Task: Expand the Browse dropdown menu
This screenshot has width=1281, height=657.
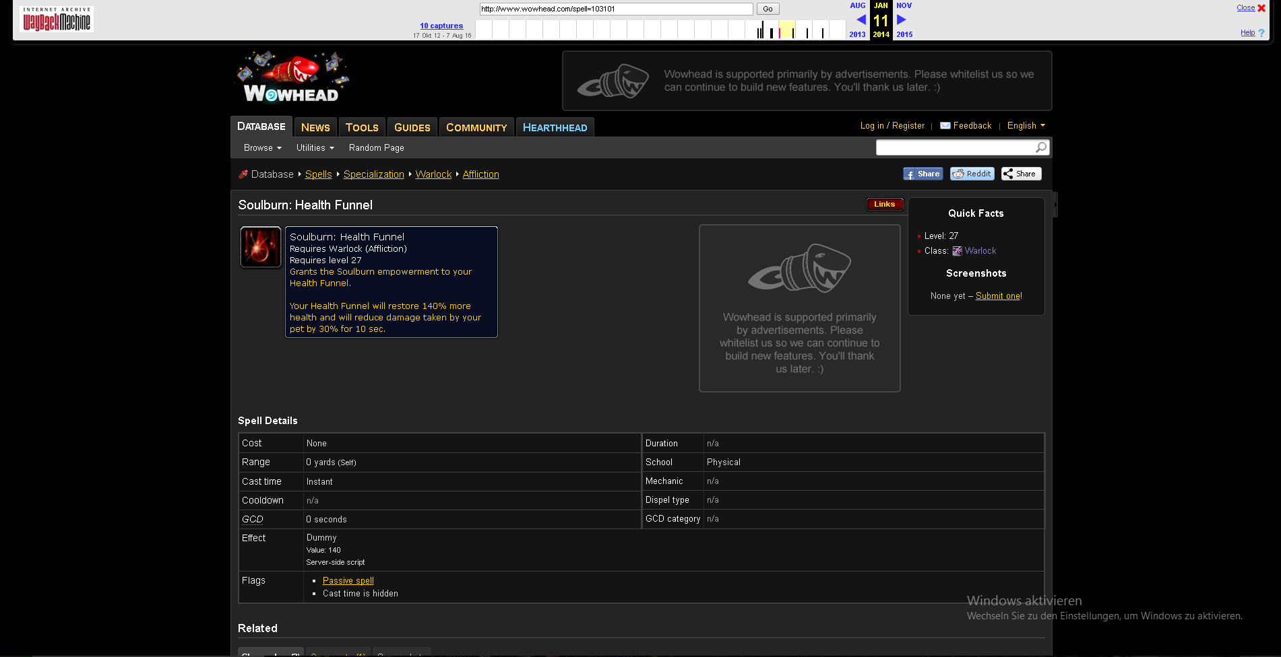Action: pyautogui.click(x=263, y=148)
